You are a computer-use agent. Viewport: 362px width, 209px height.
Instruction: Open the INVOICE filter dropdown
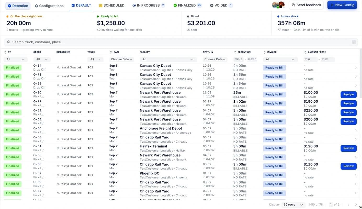coord(280,59)
